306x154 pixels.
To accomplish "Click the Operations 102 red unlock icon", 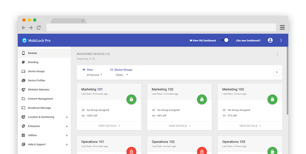I will click(x=202, y=151).
